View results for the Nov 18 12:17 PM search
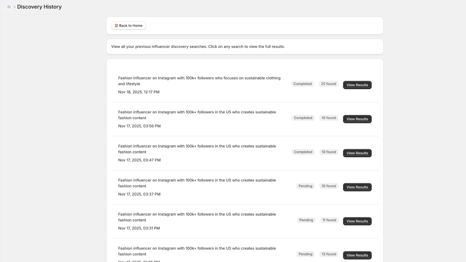The height and width of the screenshot is (262, 466). [x=357, y=85]
